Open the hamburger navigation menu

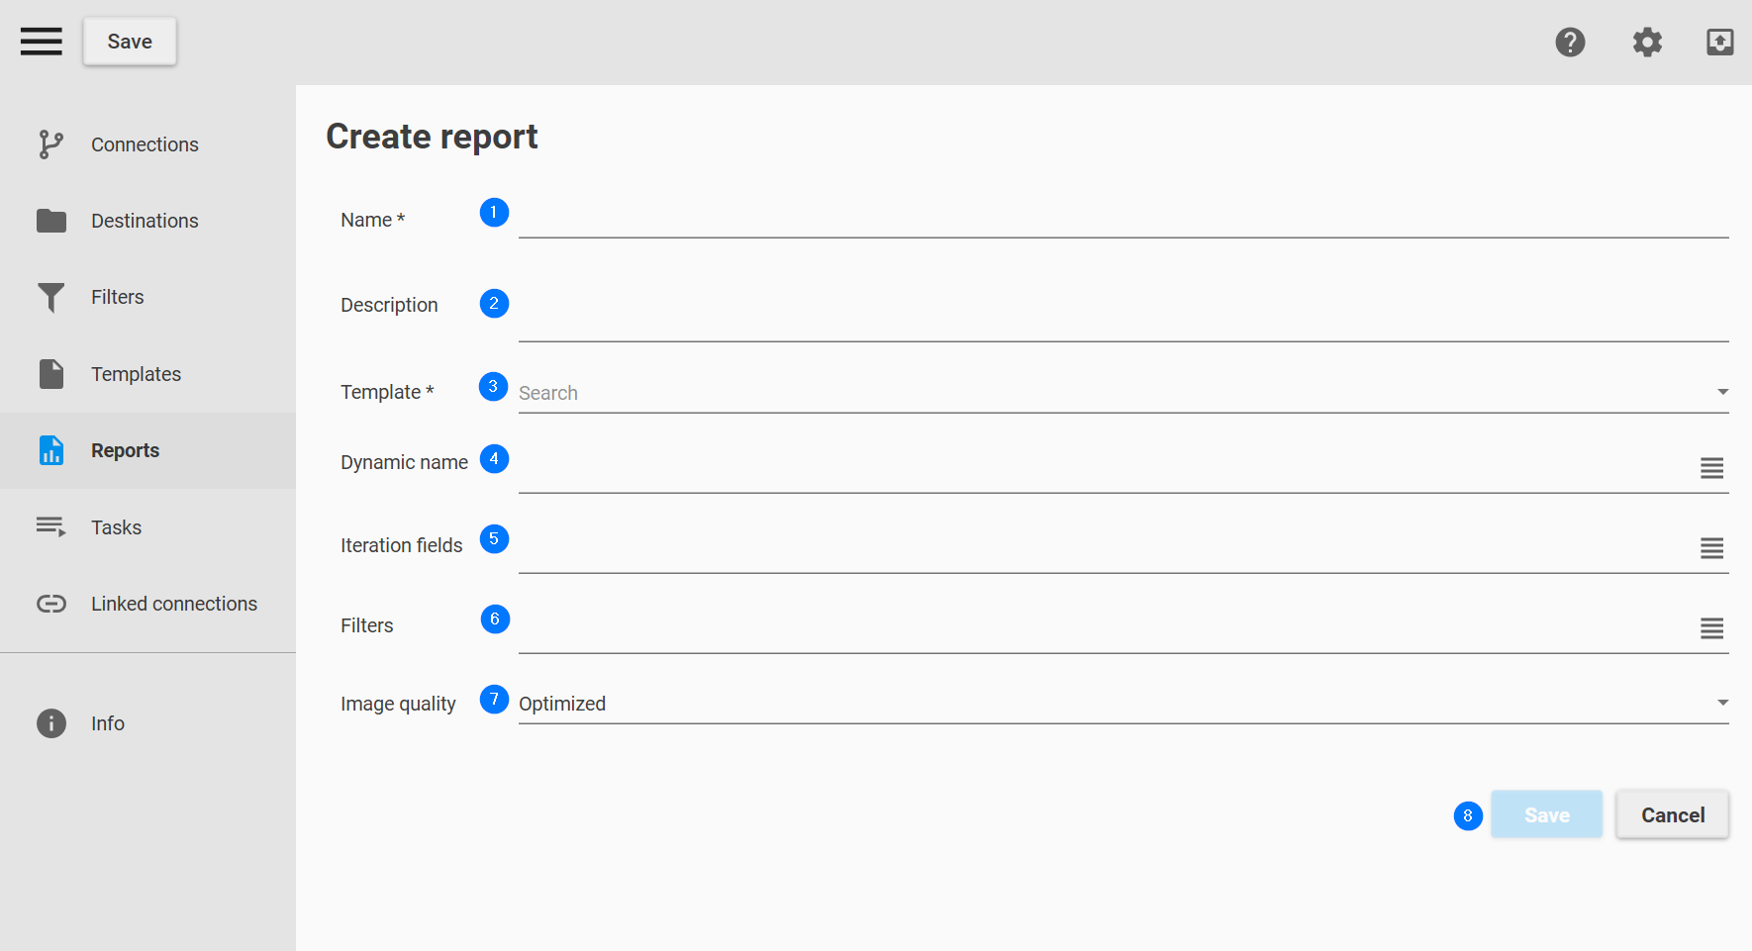click(x=41, y=41)
